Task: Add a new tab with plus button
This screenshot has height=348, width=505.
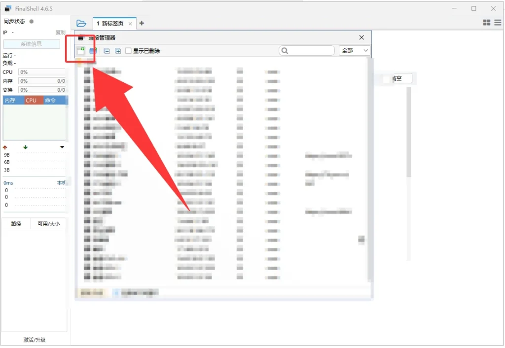Action: tap(142, 23)
